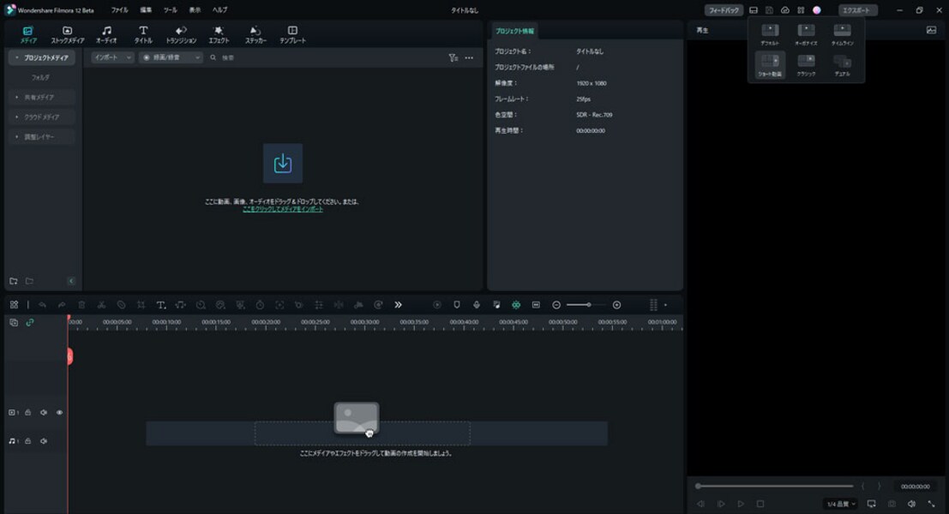Mute audio track 1

click(44, 441)
